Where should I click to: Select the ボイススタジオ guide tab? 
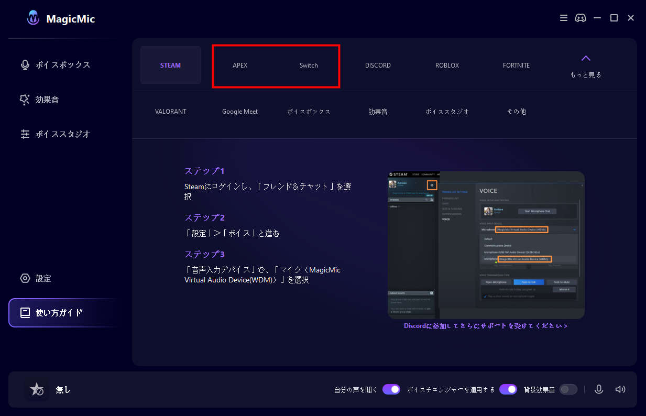point(447,112)
